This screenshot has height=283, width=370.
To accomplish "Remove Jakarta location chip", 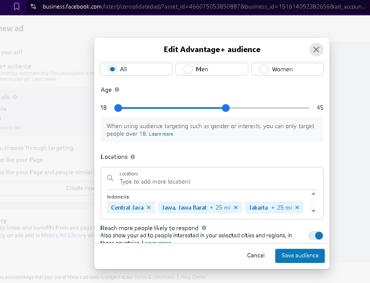I will (297, 207).
